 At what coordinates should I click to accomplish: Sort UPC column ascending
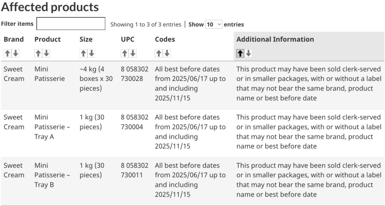(x=124, y=53)
